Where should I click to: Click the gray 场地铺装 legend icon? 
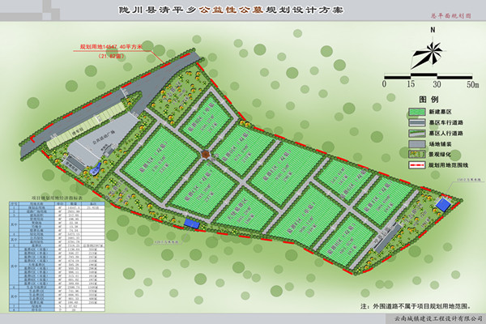[417, 144]
